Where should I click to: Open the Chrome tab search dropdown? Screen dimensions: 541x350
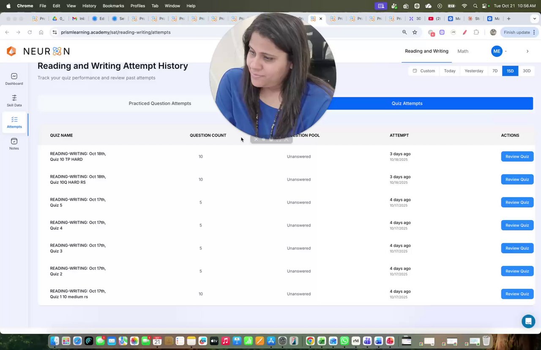pyautogui.click(x=534, y=19)
